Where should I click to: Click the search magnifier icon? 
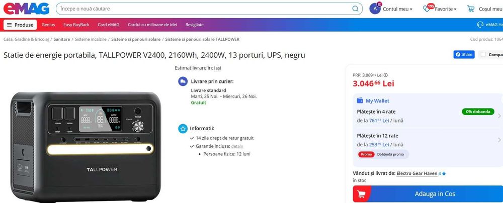[x=356, y=9]
